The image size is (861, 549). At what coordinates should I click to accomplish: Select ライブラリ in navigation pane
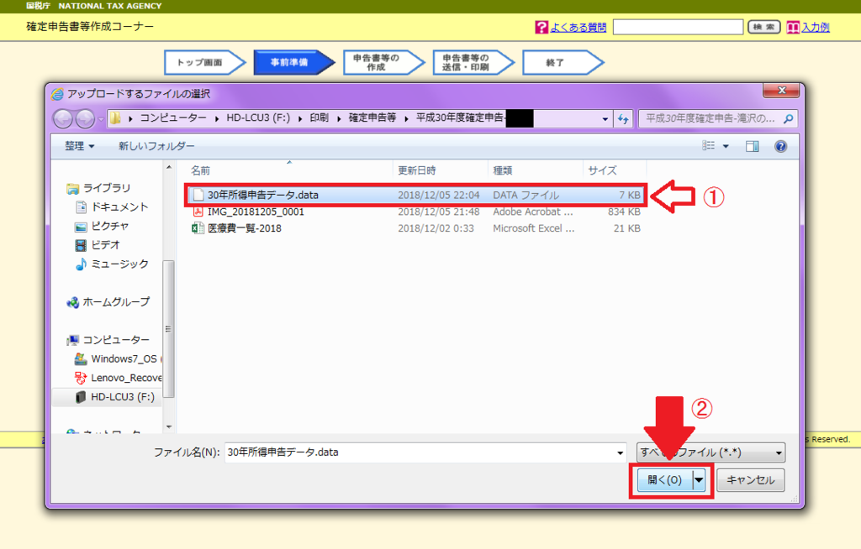(x=98, y=188)
